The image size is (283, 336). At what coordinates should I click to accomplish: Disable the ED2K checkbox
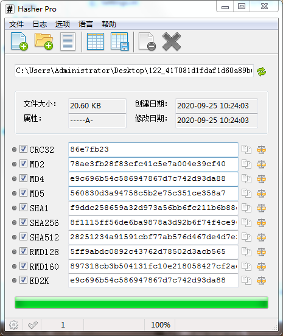pos(23,280)
